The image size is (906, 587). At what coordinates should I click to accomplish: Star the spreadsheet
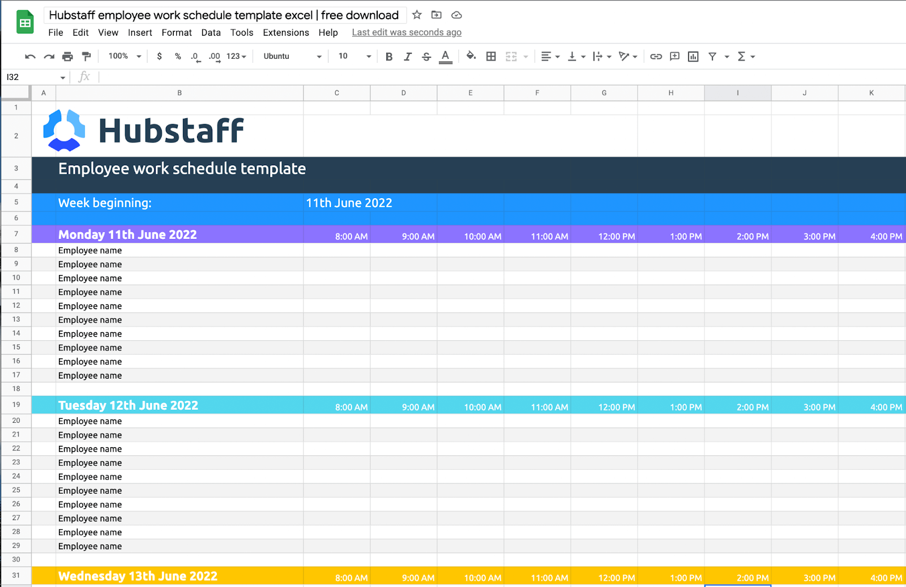417,15
